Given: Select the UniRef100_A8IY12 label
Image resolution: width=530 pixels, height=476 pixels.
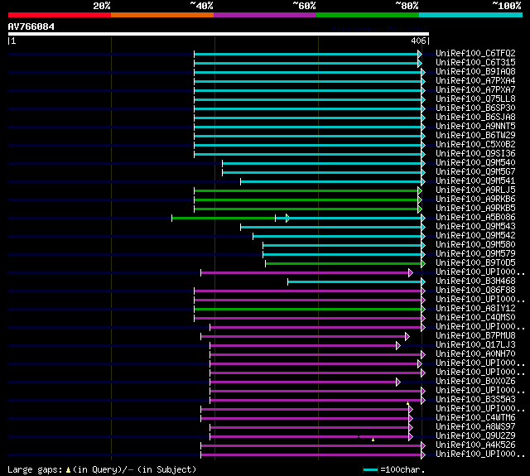Looking at the screenshot, I should pos(475,309).
